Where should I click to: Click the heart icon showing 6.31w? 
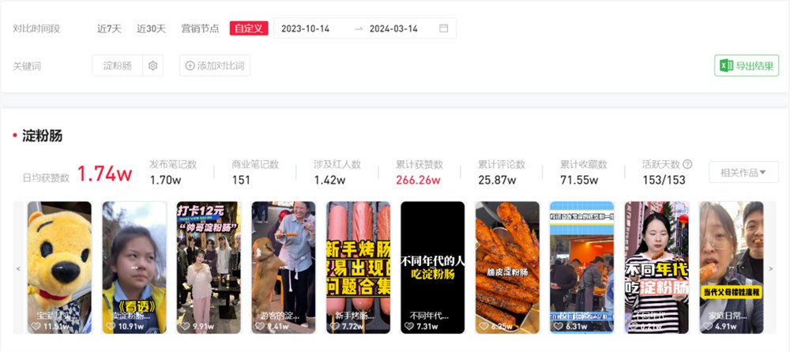[559, 326]
